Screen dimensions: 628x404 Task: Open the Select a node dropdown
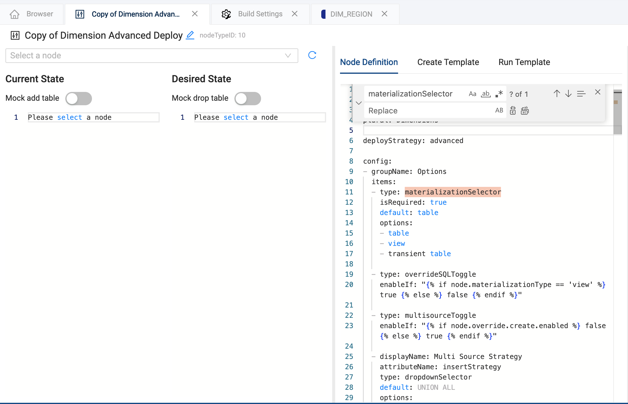152,56
